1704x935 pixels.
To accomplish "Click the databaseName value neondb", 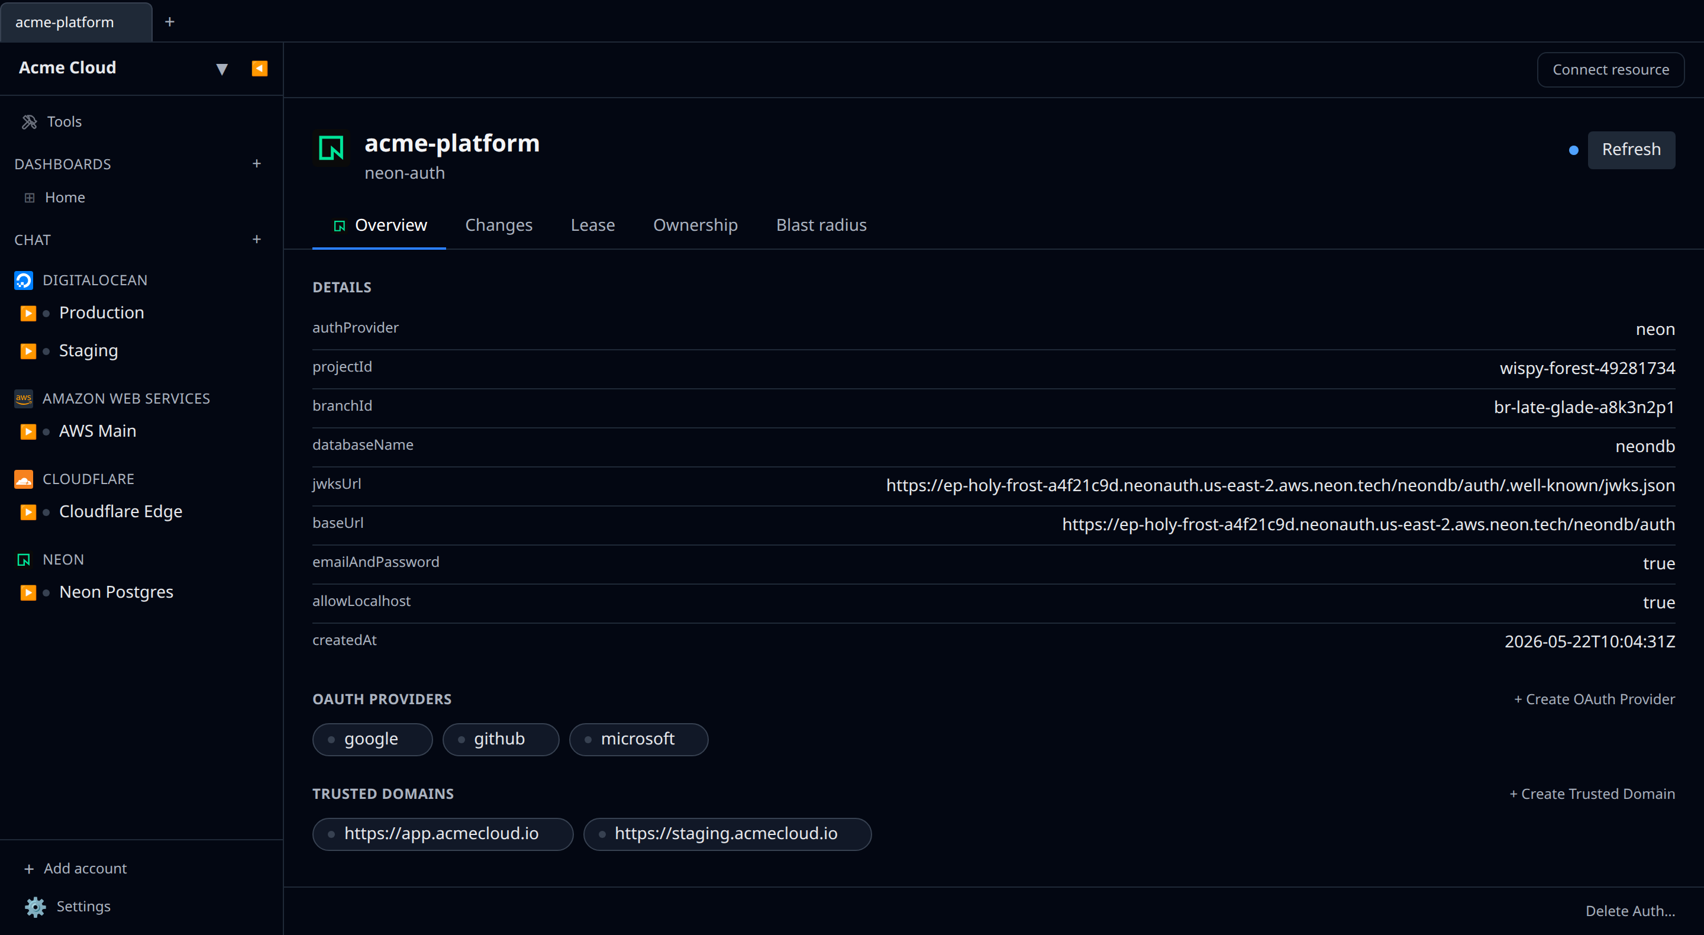I will [1644, 446].
